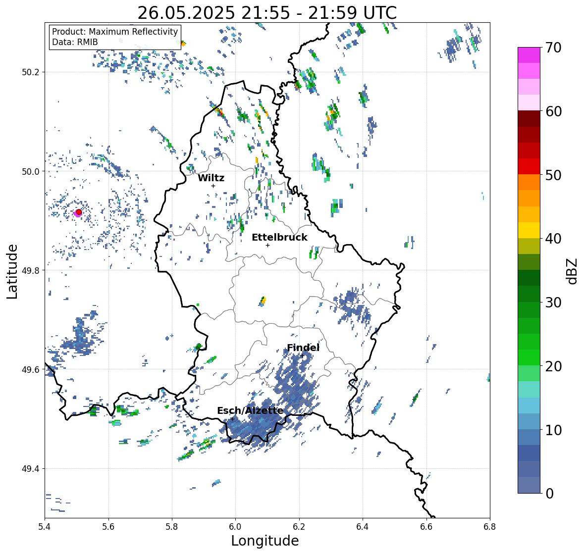Click the 70 value on the colorbar
The image size is (584, 553).
pos(553,48)
